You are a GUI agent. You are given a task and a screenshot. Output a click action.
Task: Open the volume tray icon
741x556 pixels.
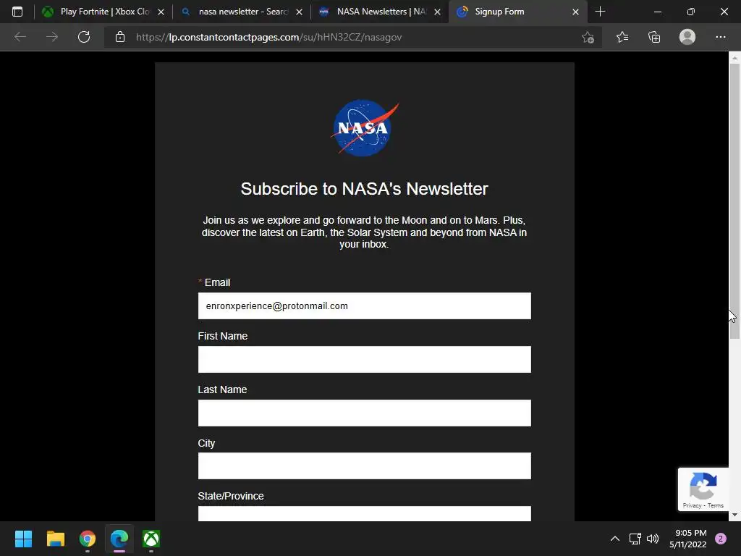[x=653, y=539]
